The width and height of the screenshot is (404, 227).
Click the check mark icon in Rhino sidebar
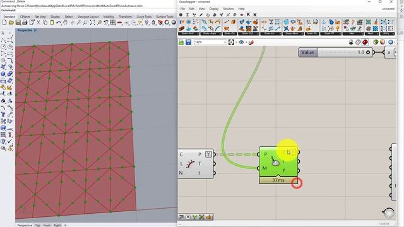(x=10, y=141)
